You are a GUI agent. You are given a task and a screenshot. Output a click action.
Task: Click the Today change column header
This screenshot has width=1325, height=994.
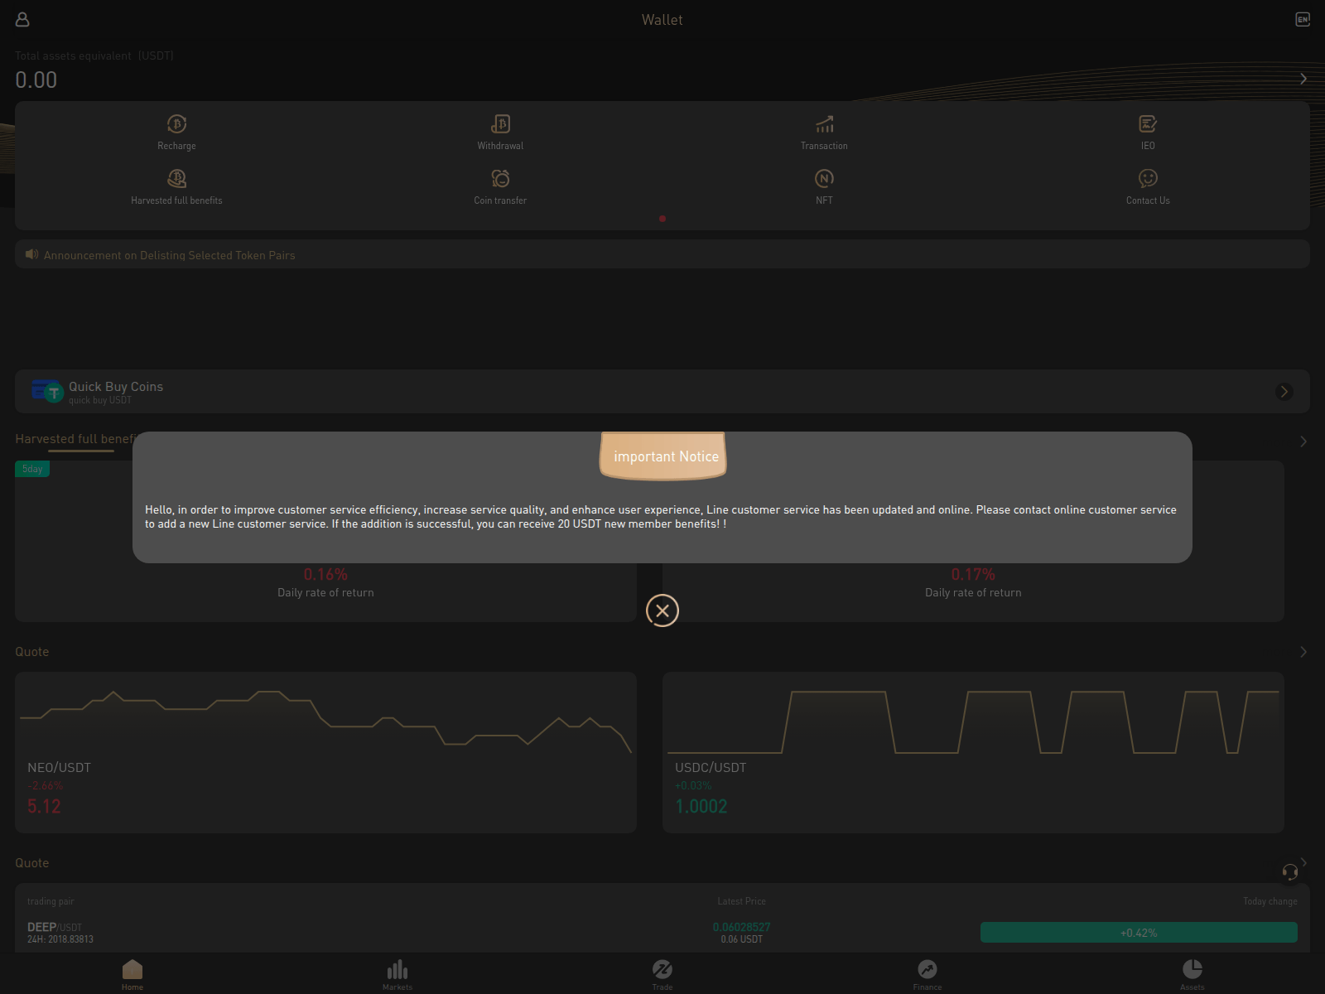pyautogui.click(x=1270, y=901)
